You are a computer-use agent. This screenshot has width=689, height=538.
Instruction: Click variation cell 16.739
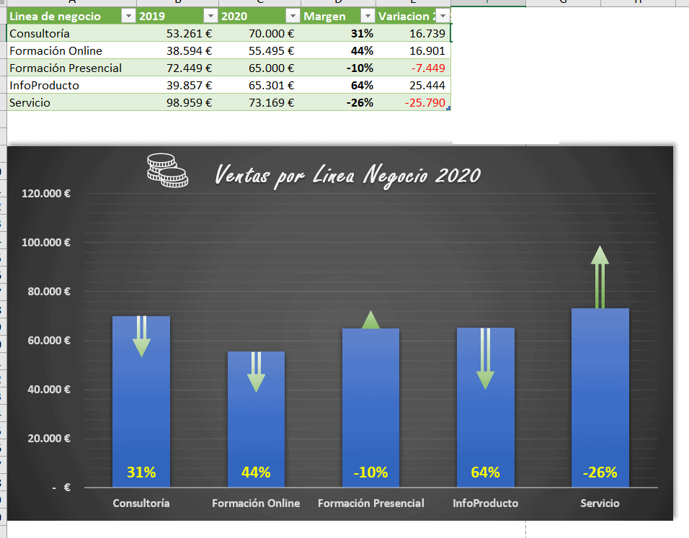click(x=414, y=33)
